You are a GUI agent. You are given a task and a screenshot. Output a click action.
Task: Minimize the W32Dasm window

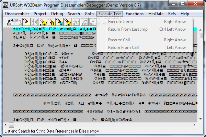pyautogui.click(x=173, y=4)
